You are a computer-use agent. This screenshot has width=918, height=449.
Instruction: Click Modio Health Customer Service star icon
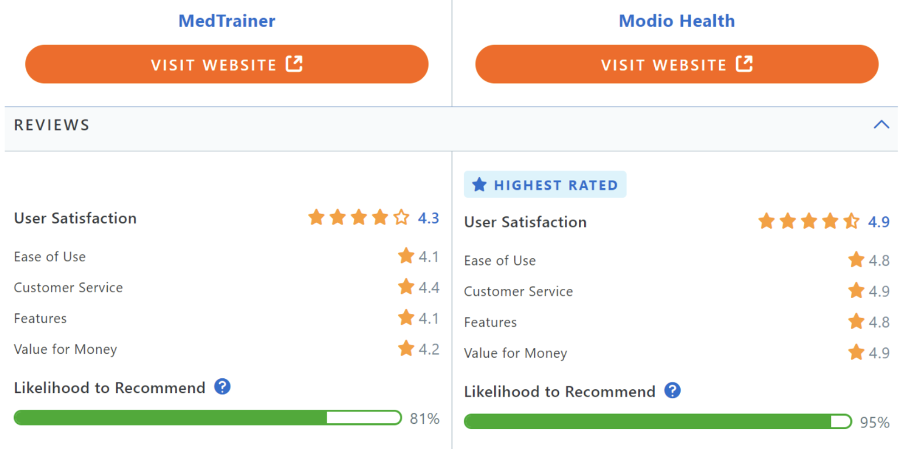[856, 291]
